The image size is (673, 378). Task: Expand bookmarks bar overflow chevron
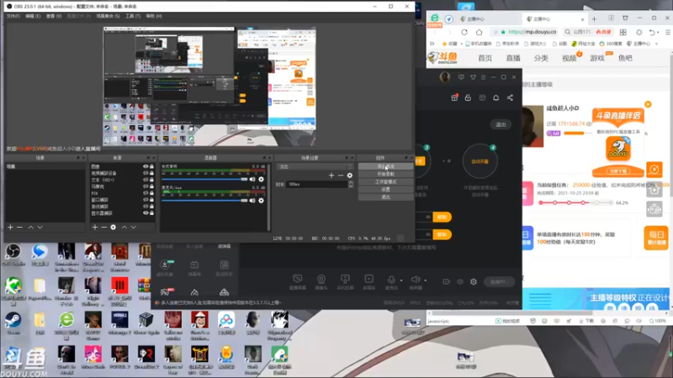point(657,44)
